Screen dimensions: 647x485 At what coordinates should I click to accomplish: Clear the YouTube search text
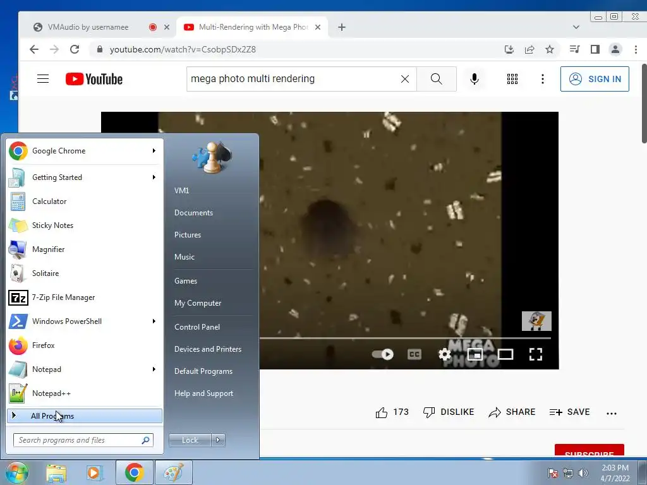405,79
